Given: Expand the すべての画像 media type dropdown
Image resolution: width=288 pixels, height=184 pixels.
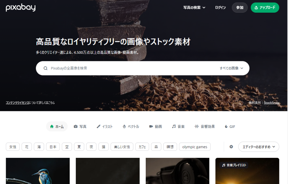Looking at the screenshot, I should click(232, 68).
